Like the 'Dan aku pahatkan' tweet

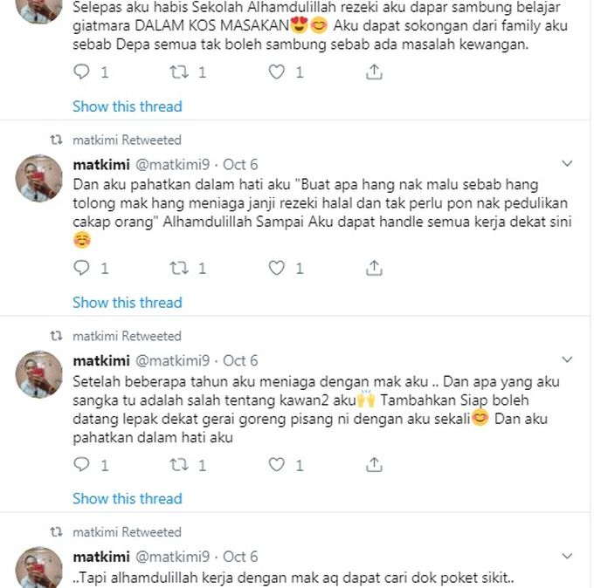pyautogui.click(x=277, y=269)
